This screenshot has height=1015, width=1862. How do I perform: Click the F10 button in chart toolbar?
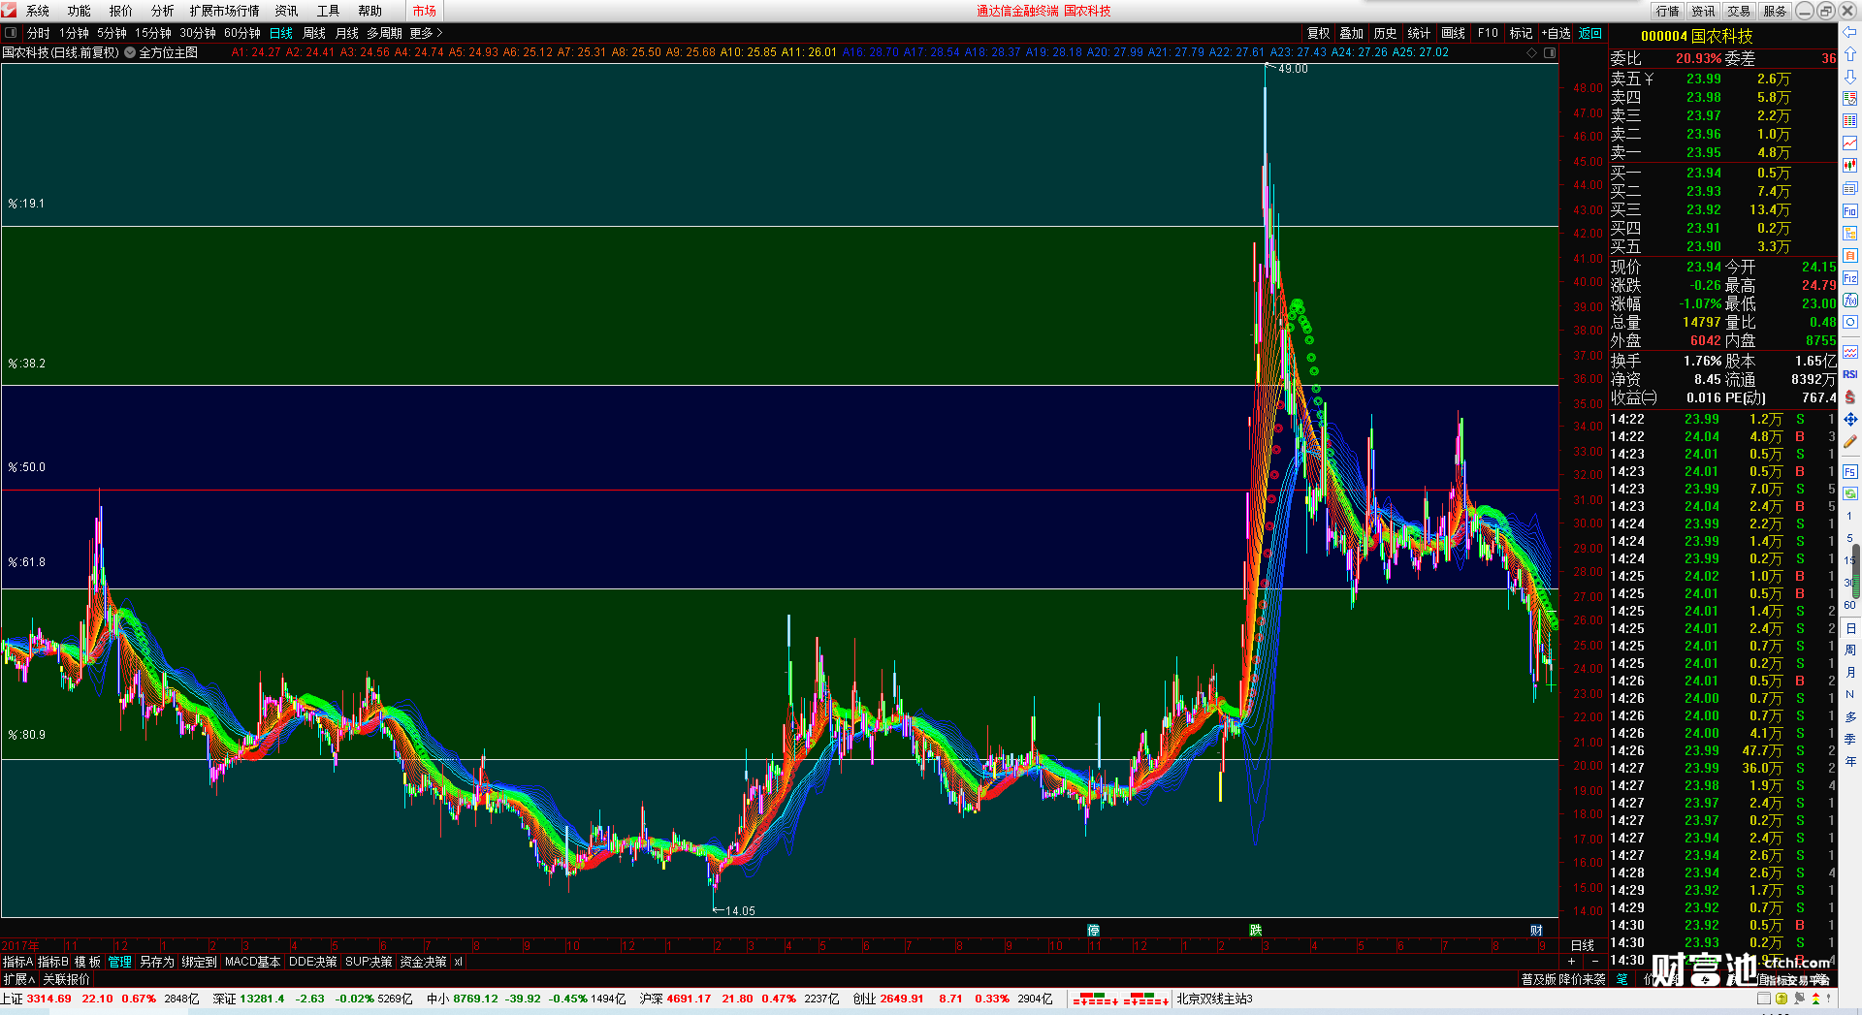pos(1488,33)
